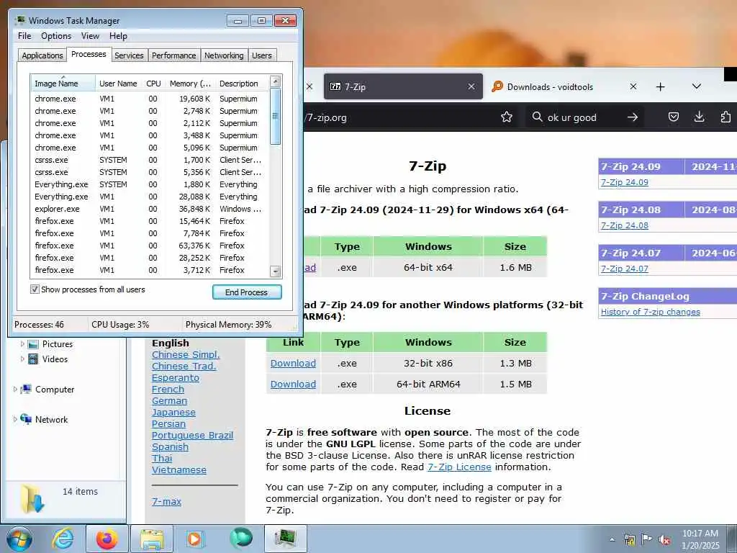Open the 7-Zip 24.08 news link

click(624, 225)
